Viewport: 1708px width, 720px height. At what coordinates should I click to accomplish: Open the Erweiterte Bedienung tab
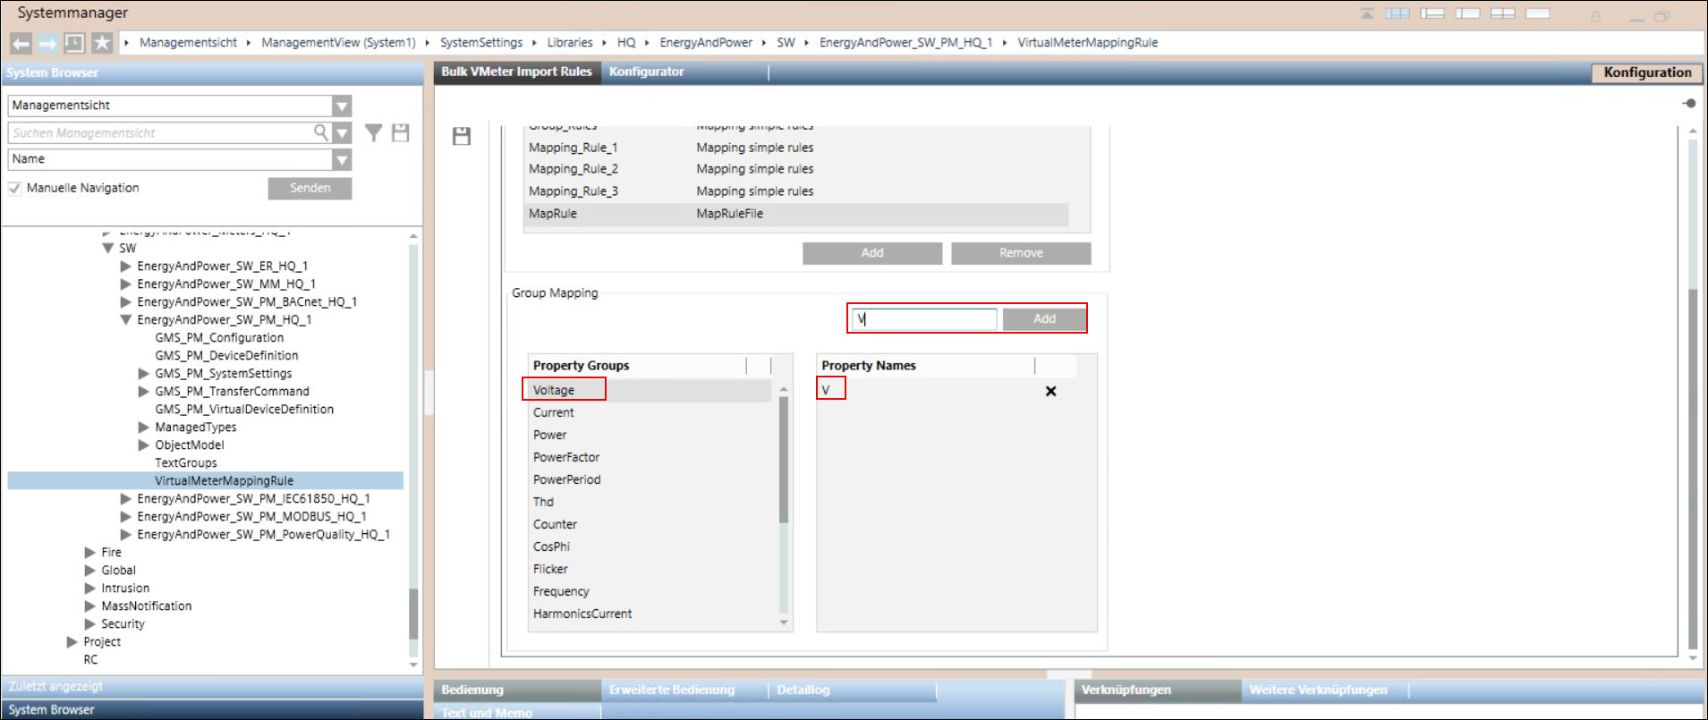tap(671, 690)
